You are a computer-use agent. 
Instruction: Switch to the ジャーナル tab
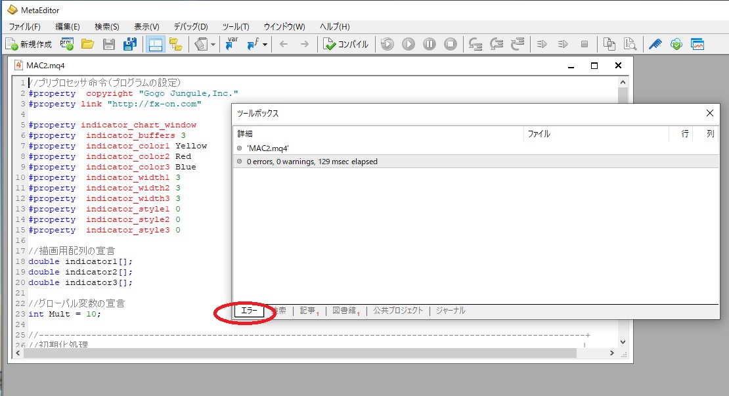(x=451, y=311)
